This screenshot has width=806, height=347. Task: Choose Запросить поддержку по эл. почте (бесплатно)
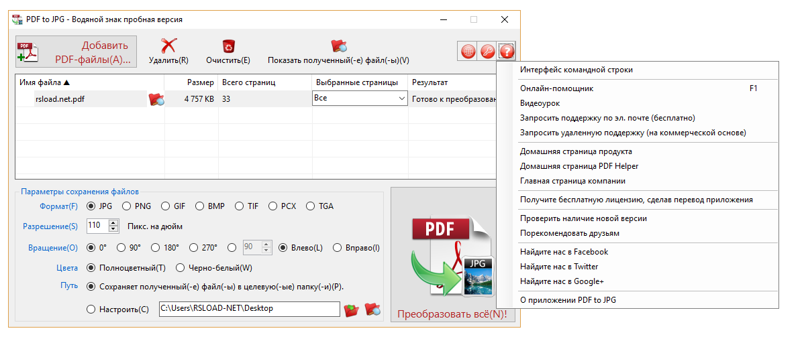pos(638,118)
